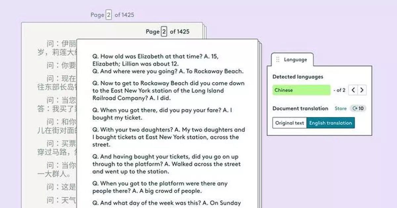Click 'of 1425' total on translated page
397x208 pixels.
pyautogui.click(x=180, y=32)
